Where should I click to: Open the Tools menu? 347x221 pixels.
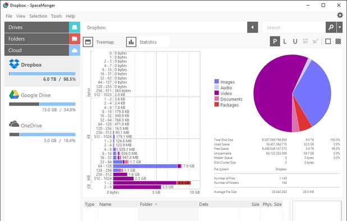click(56, 16)
